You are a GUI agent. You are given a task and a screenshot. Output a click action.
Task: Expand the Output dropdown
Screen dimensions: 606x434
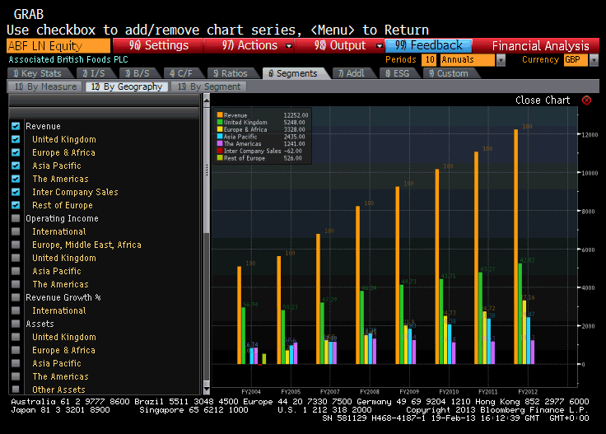[x=379, y=46]
